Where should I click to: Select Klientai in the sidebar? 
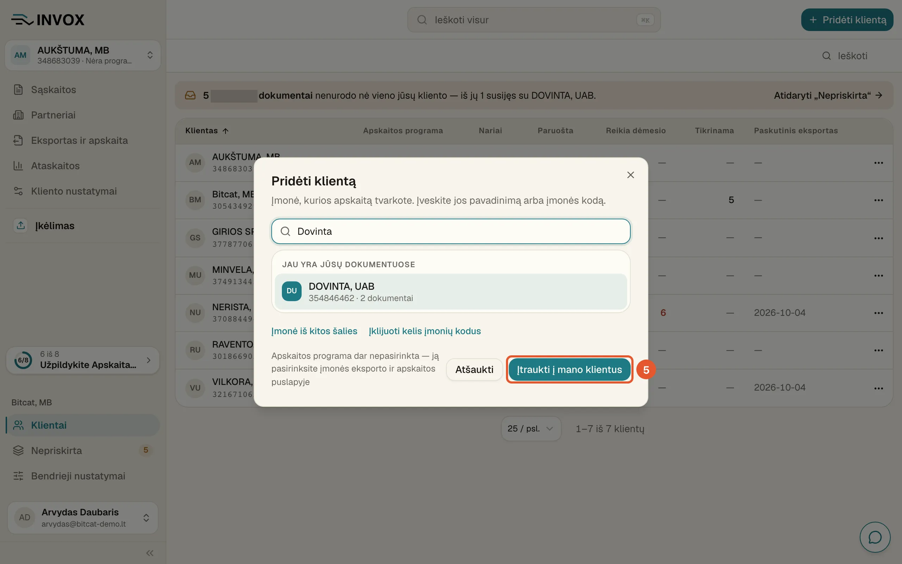click(83, 425)
